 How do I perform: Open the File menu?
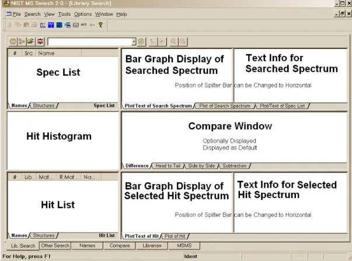click(x=16, y=14)
